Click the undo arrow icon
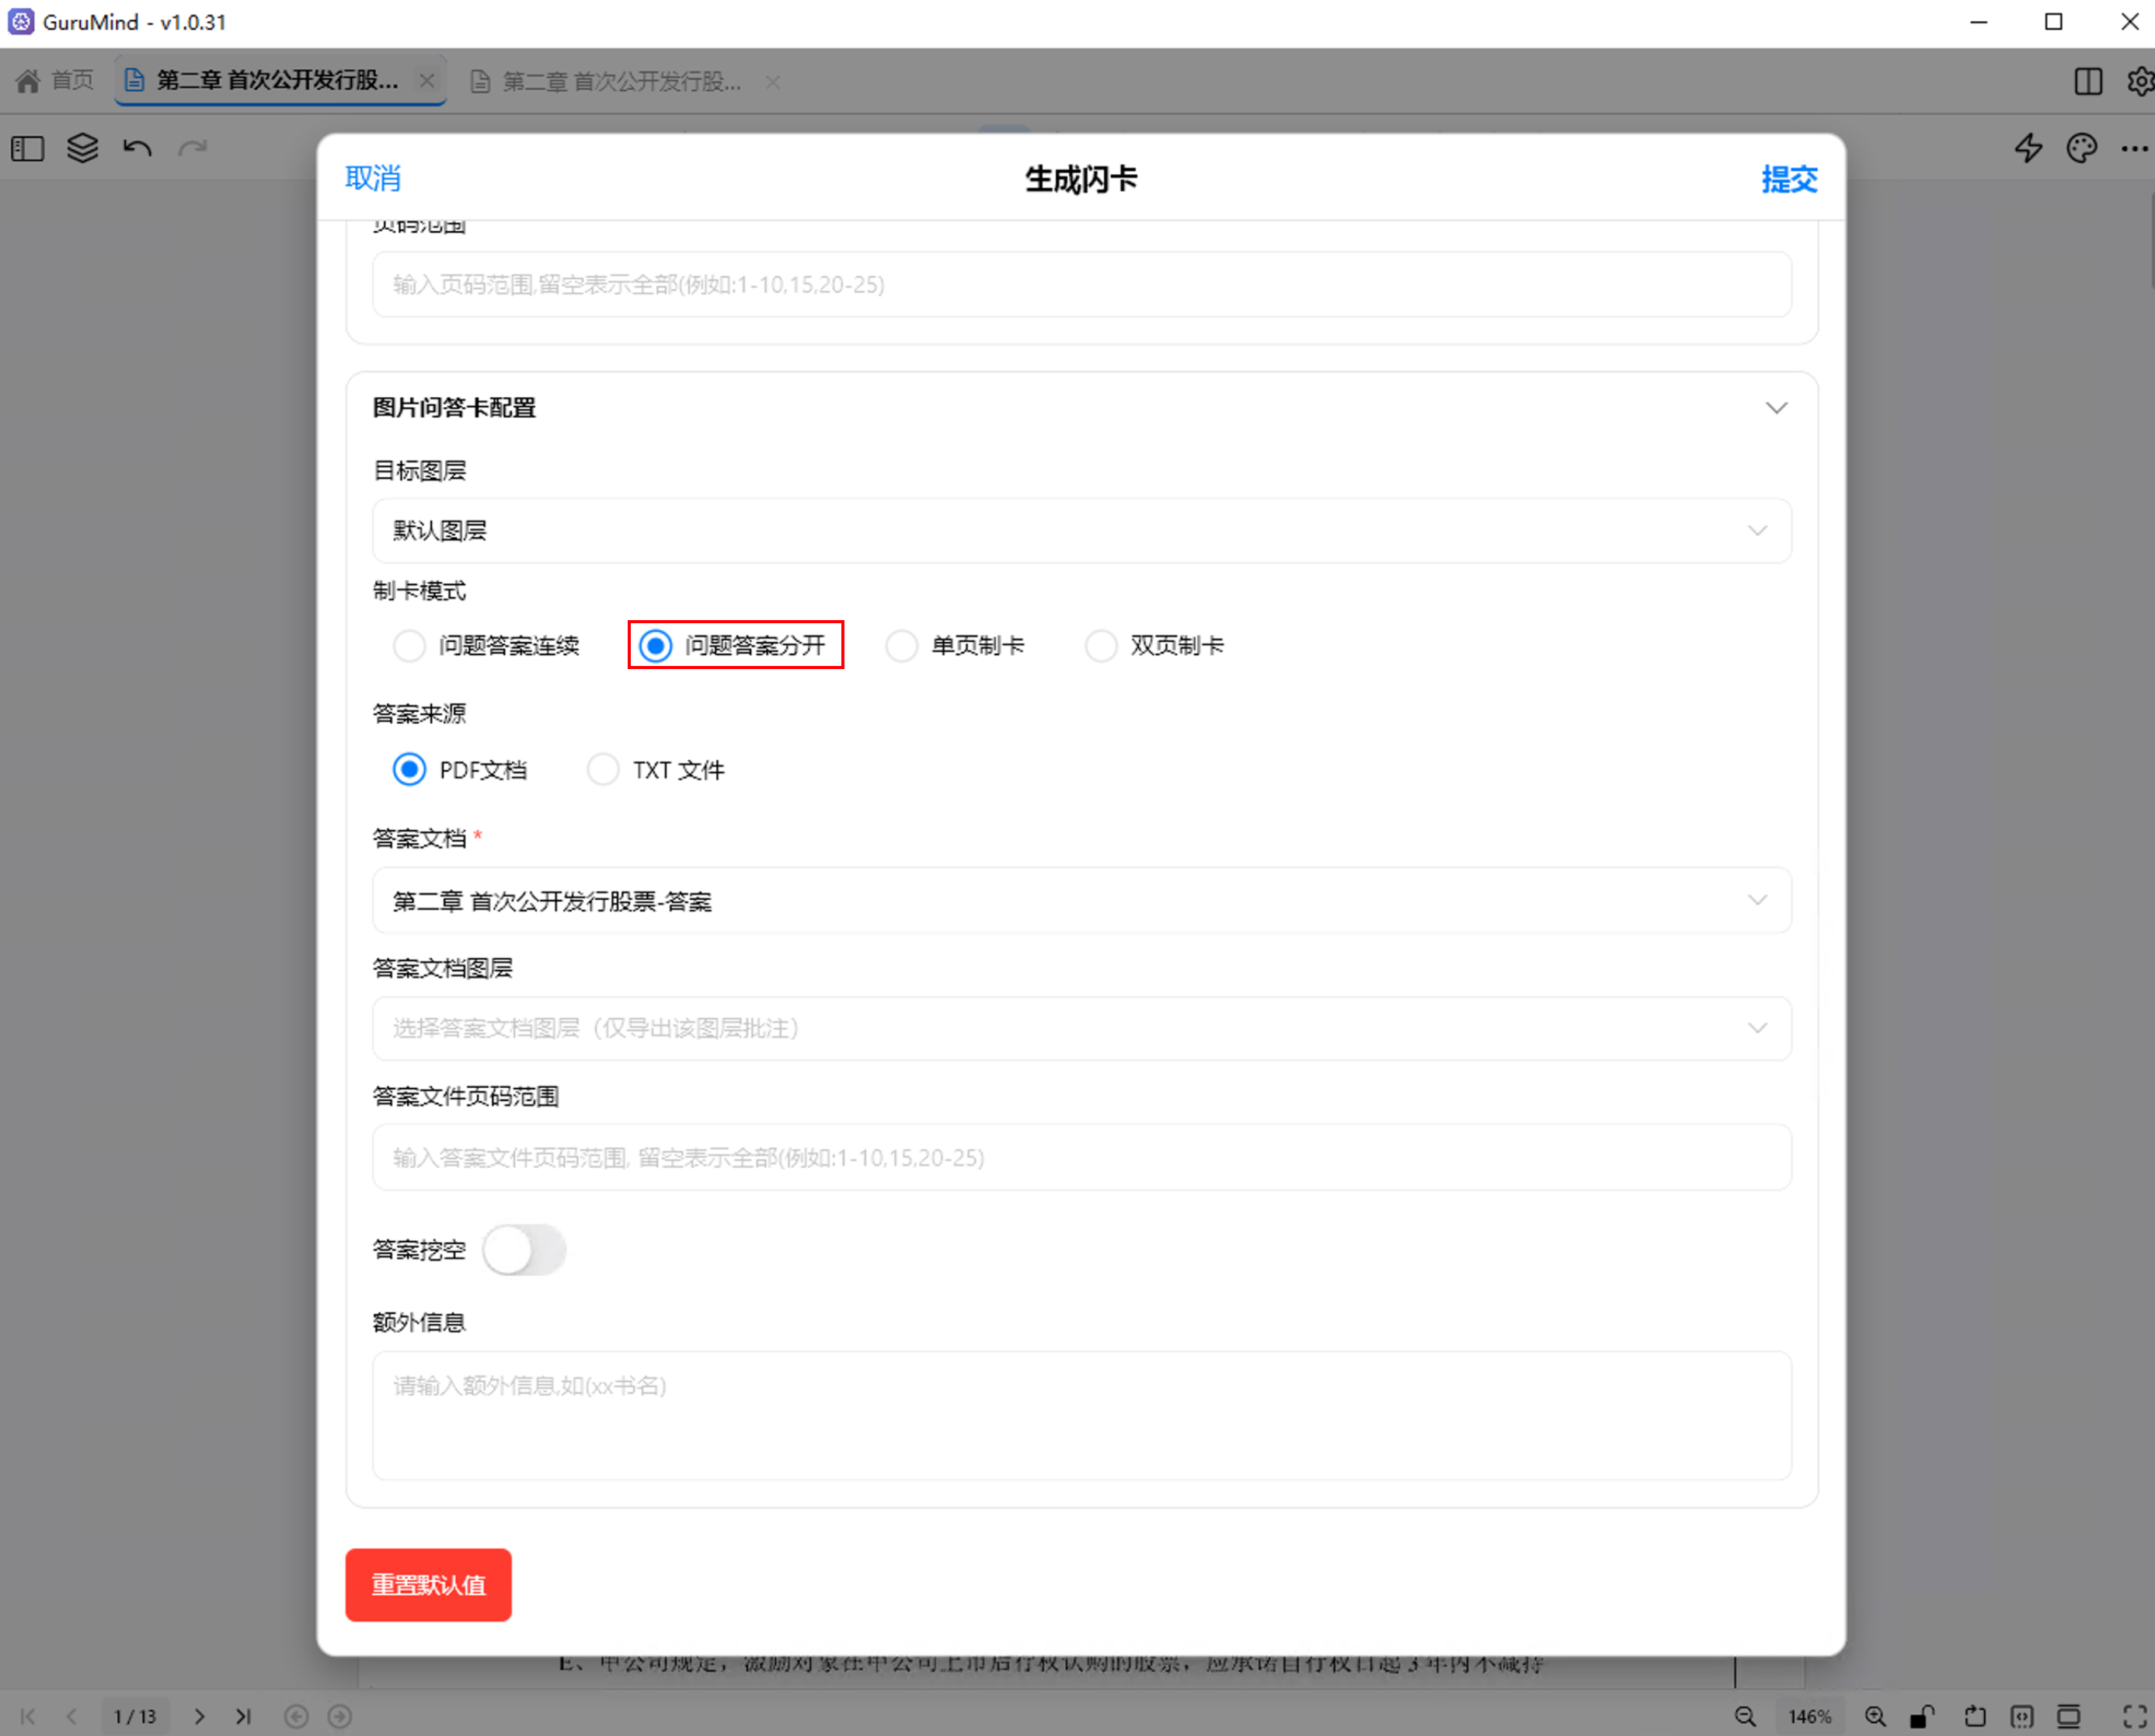2155x1736 pixels. pos(137,148)
